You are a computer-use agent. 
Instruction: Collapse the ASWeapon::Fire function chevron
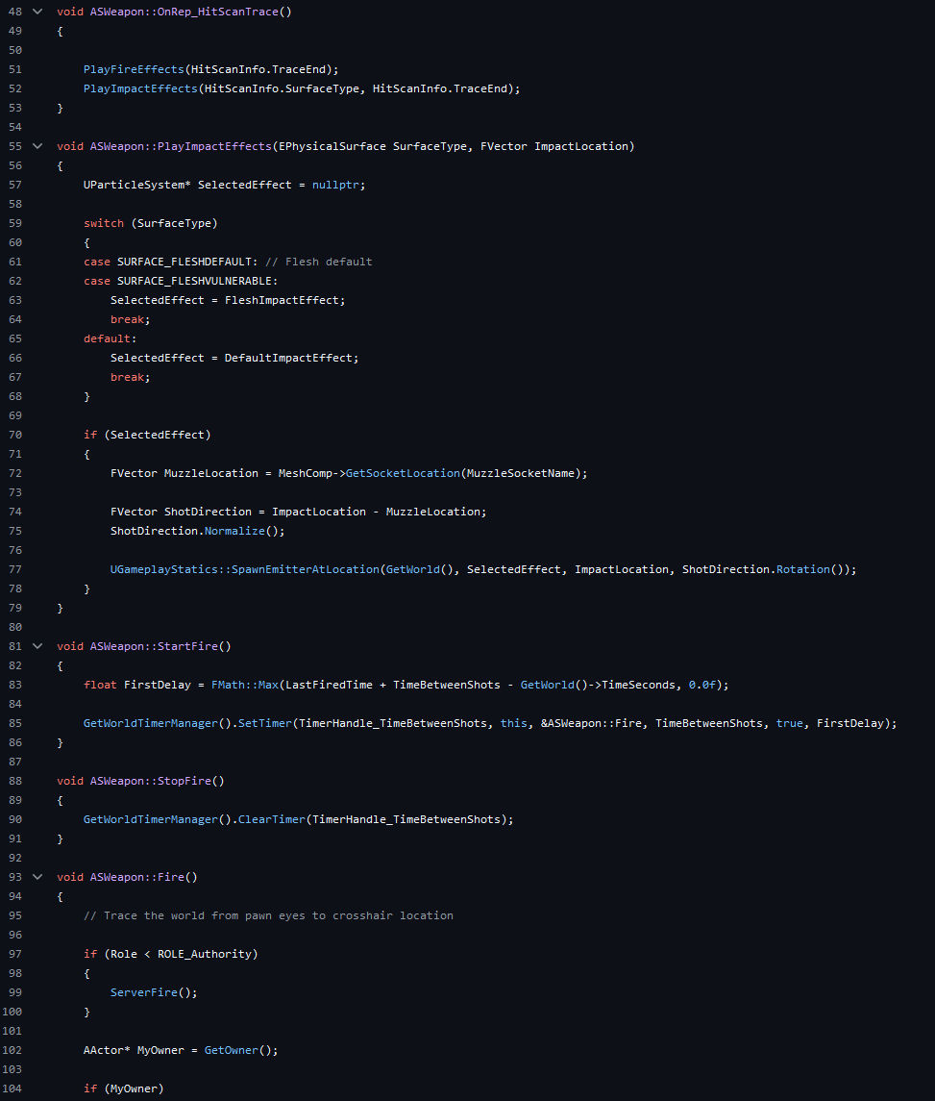(37, 877)
